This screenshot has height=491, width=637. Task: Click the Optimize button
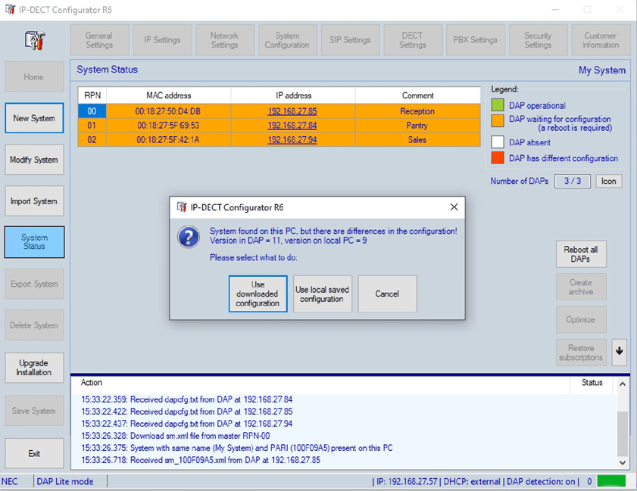(581, 319)
